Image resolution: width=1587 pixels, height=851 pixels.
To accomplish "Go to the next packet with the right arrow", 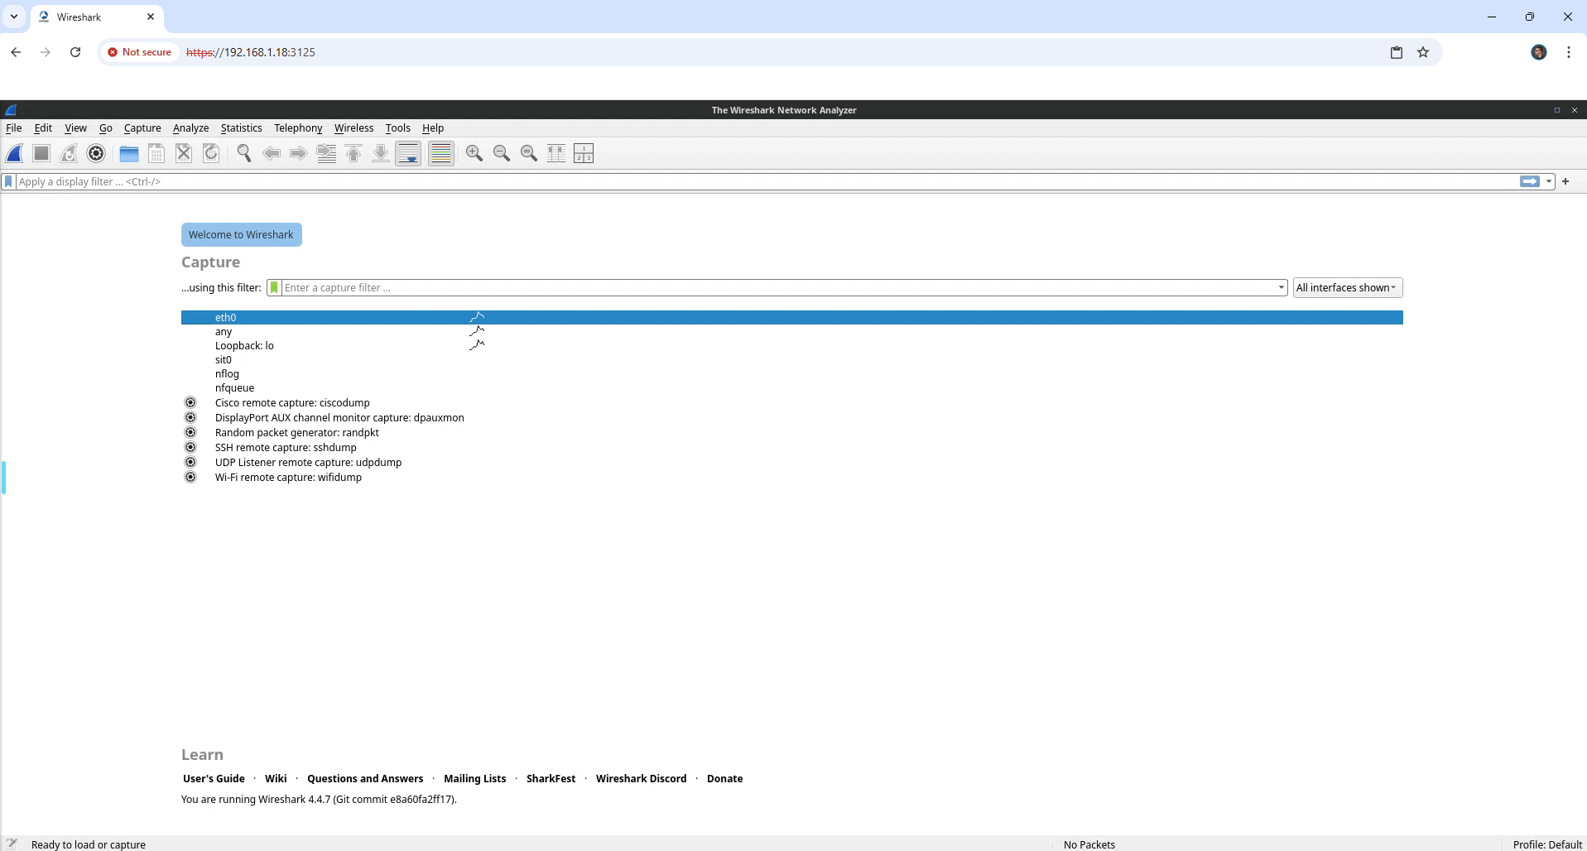I will click(299, 153).
